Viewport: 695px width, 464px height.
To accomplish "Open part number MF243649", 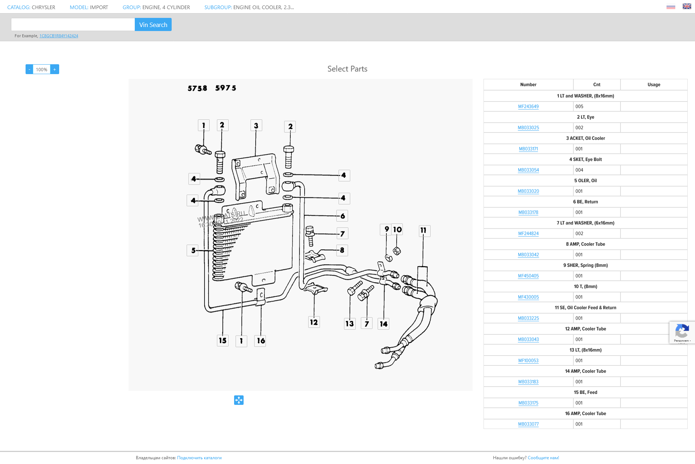I will (x=528, y=107).
